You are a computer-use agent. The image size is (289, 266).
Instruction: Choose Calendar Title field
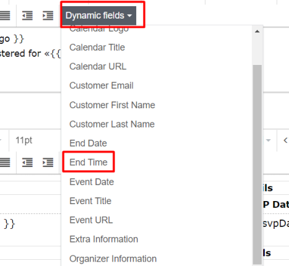click(x=97, y=48)
